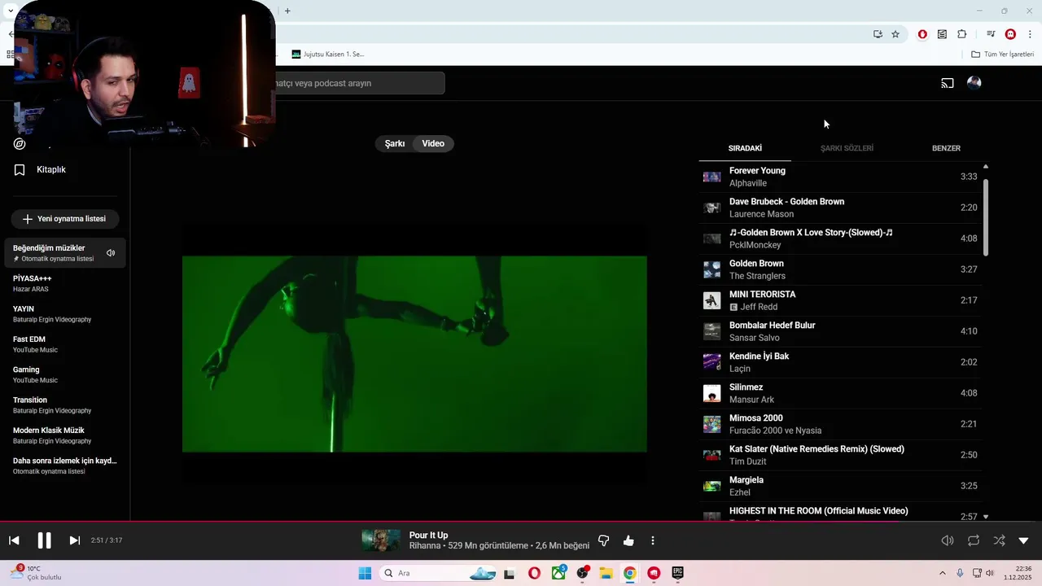
Task: Create a Yeni oynatma listesi
Action: [x=64, y=219]
